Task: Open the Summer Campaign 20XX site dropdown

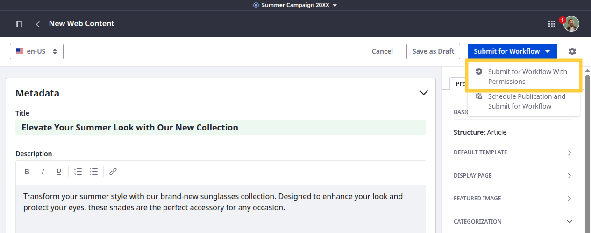Action: (295, 5)
